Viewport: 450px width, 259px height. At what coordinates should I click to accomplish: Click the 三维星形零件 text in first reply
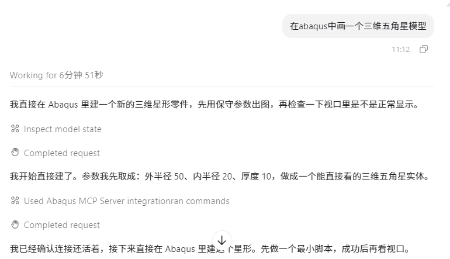point(161,105)
